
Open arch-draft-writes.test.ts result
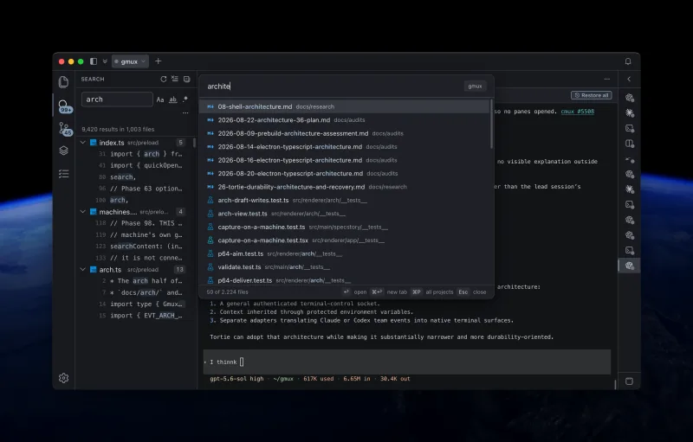click(345, 201)
